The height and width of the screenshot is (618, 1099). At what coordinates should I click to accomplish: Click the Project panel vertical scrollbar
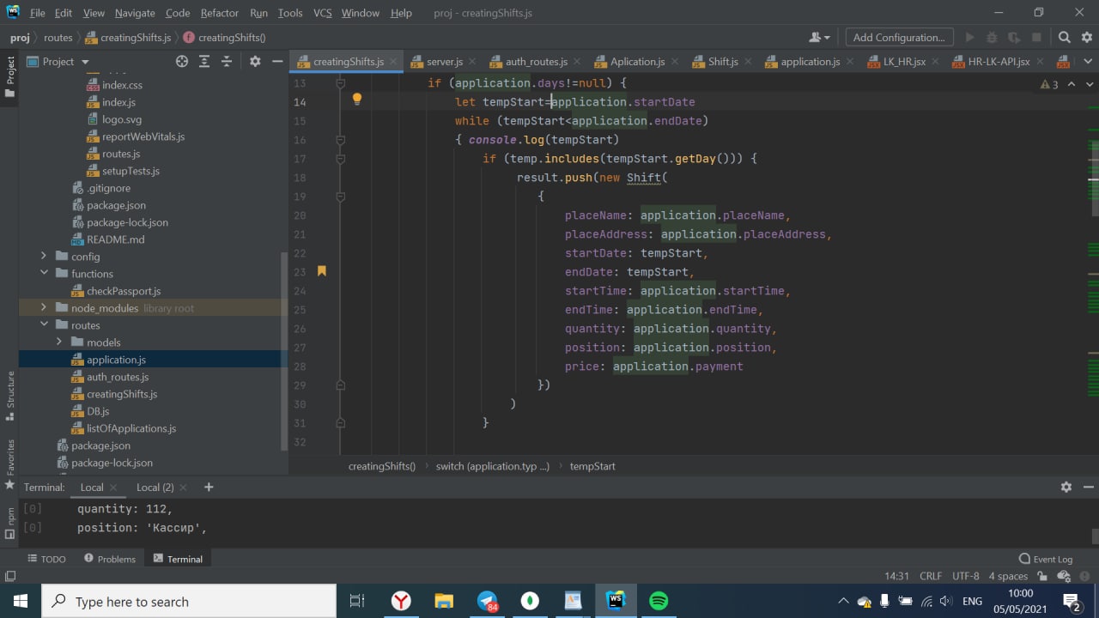[284, 352]
